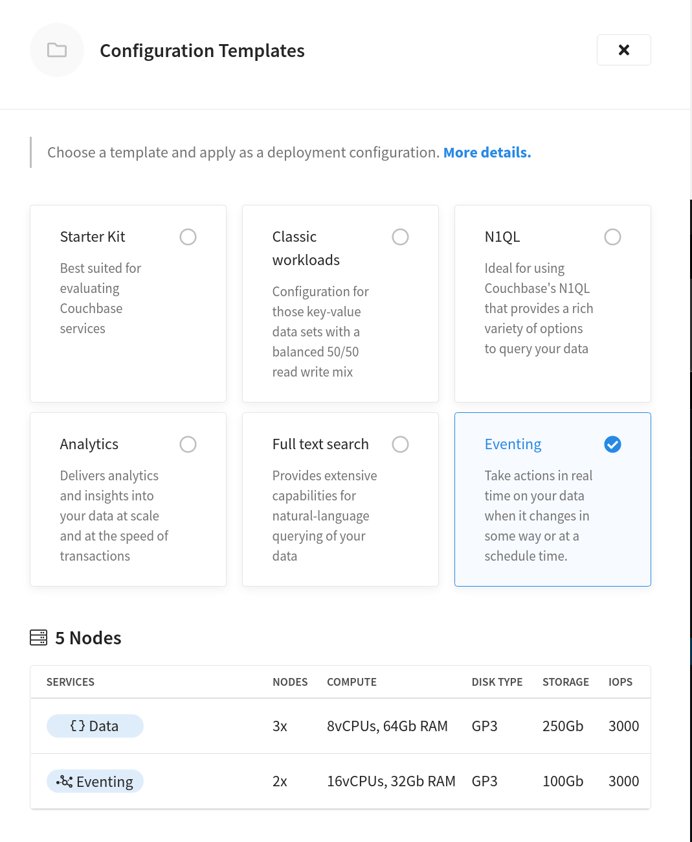Viewport: 692px width, 842px height.
Task: Click the folder icon beside Configuration Templates
Action: 57,50
